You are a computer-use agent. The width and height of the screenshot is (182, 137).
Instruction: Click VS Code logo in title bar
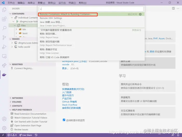tap(3, 3)
